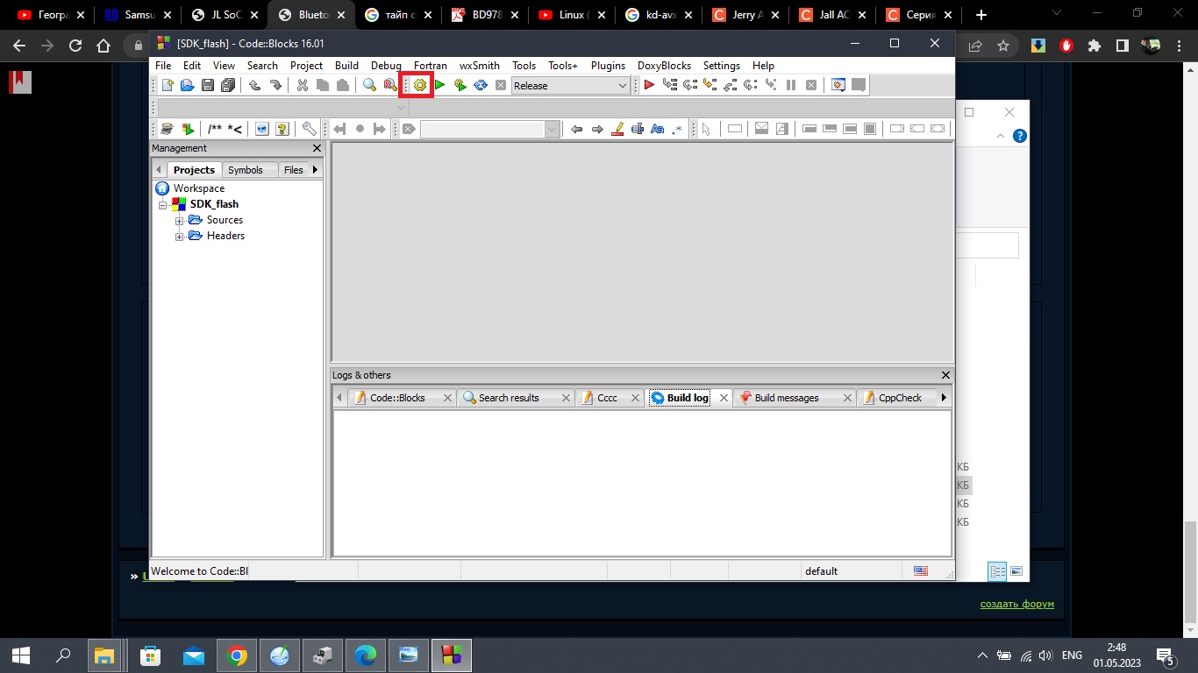Click the Build and run icon

(x=460, y=85)
